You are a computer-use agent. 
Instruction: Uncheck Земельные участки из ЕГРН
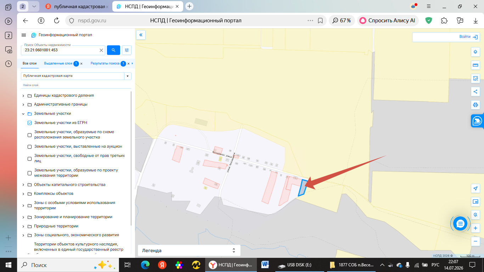point(30,123)
